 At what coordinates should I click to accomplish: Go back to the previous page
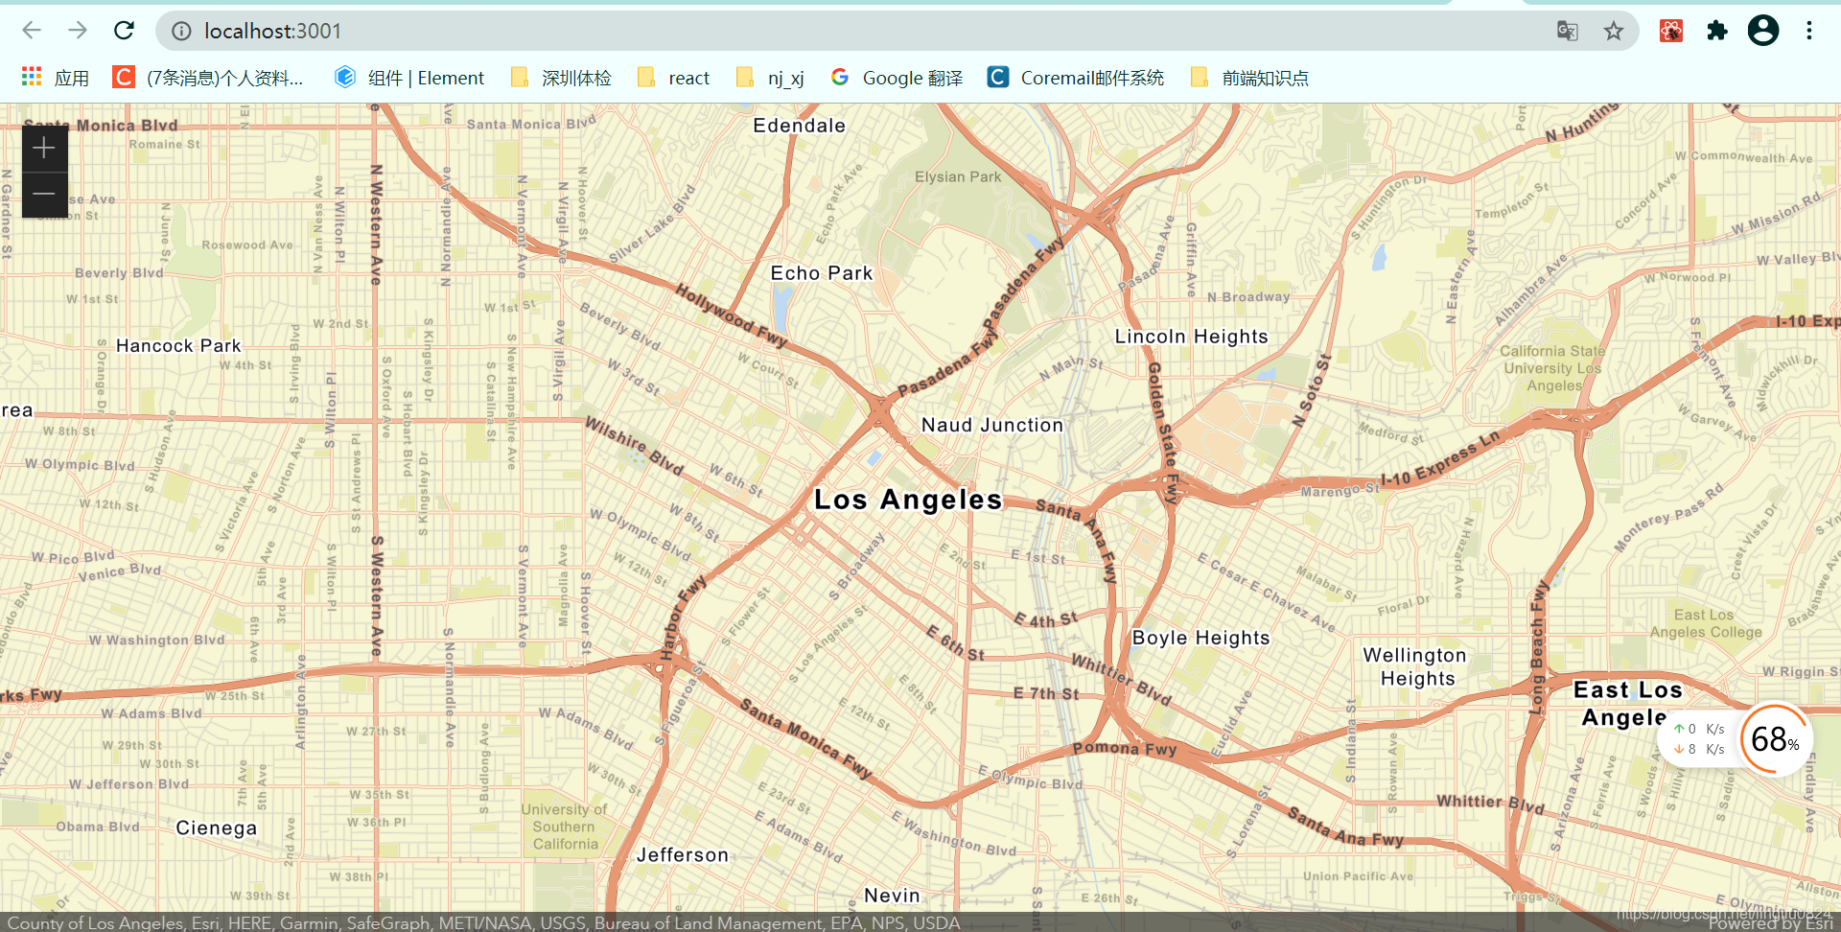[x=32, y=31]
